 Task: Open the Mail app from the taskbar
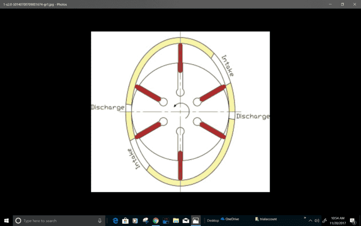[186, 221]
